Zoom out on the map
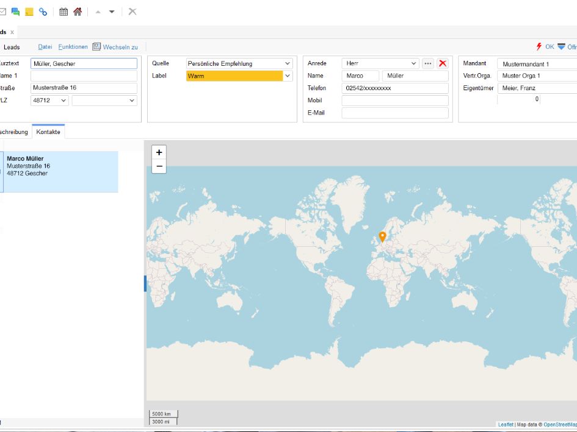The width and height of the screenshot is (577, 432). point(159,166)
